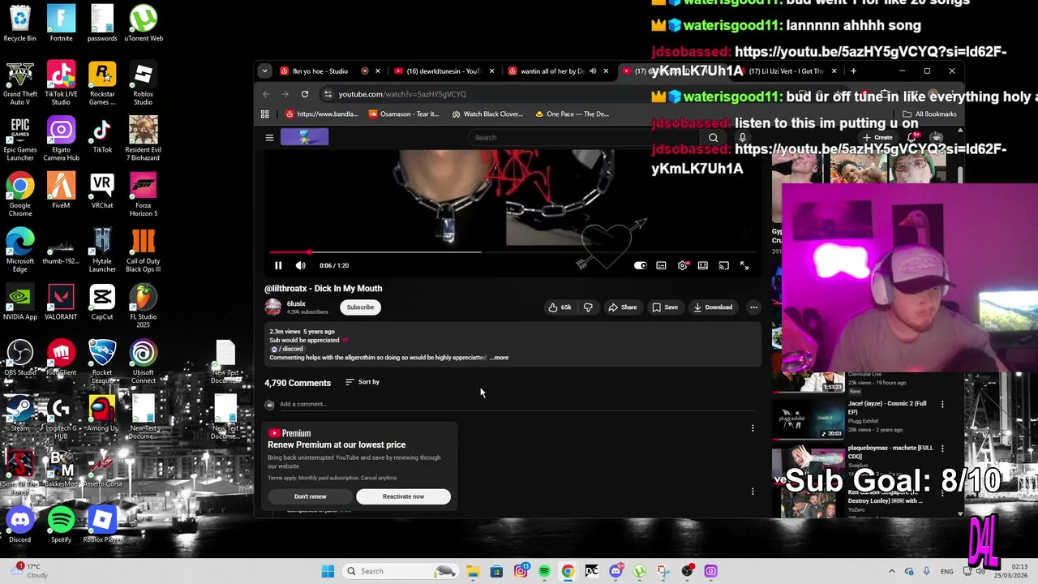Download the video
1038x584 pixels.
click(713, 307)
